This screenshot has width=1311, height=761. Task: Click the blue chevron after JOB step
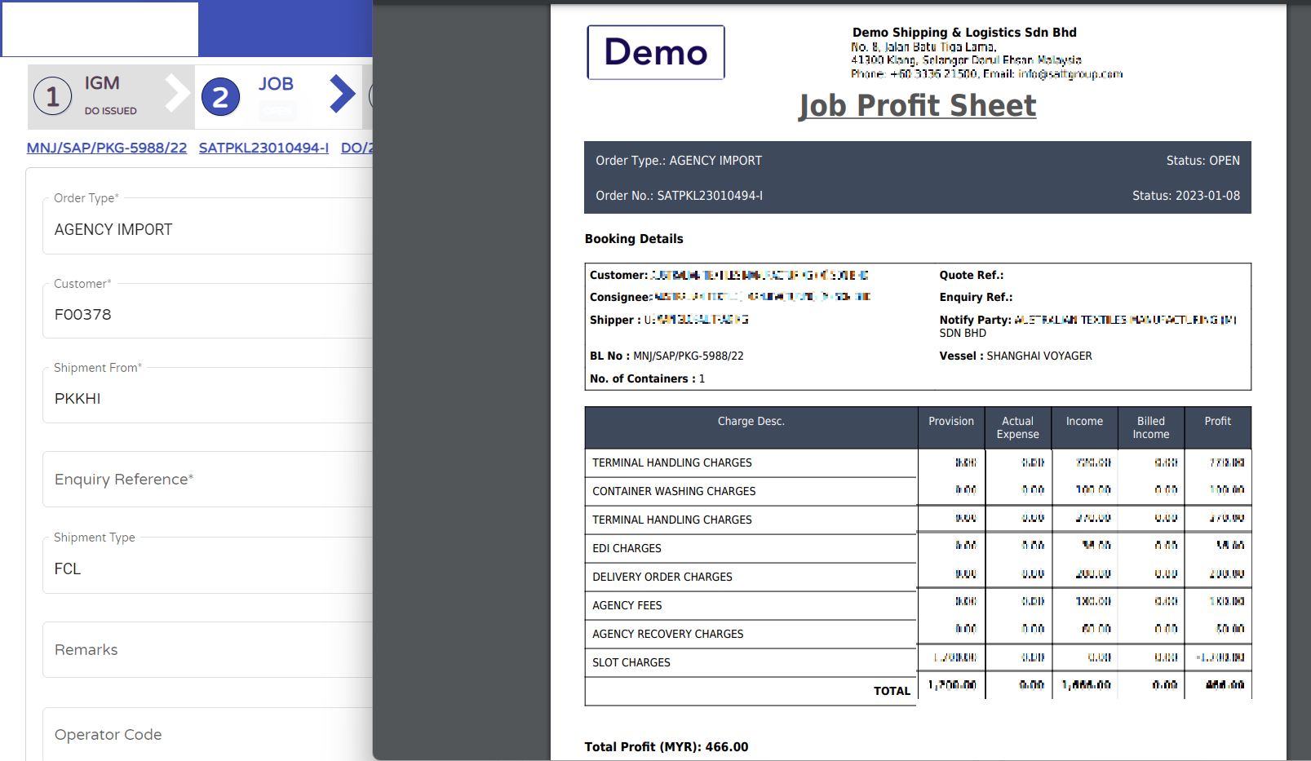point(343,93)
